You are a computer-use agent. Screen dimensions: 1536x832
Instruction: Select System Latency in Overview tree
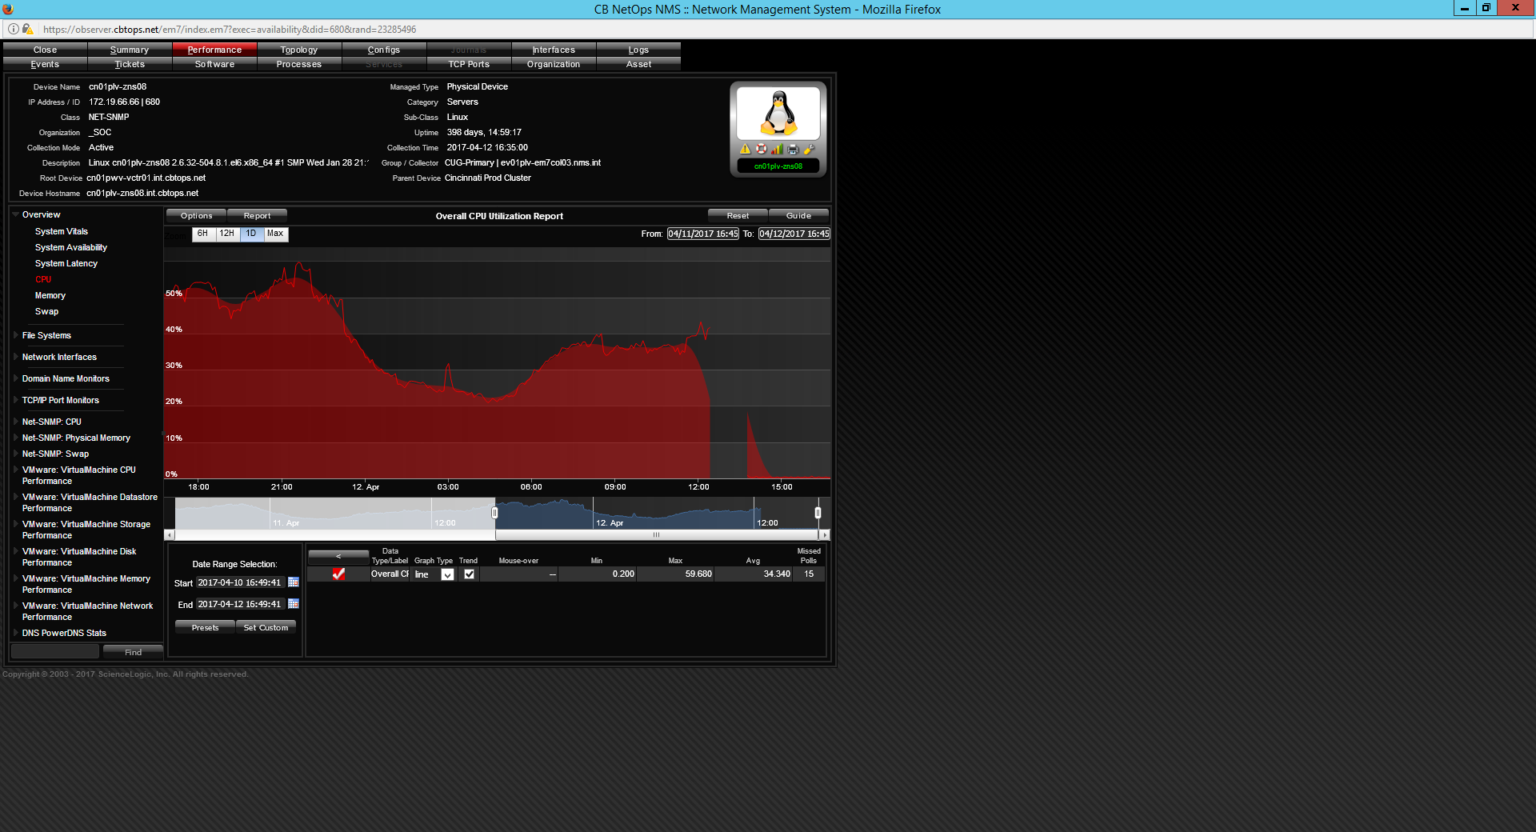pos(66,263)
